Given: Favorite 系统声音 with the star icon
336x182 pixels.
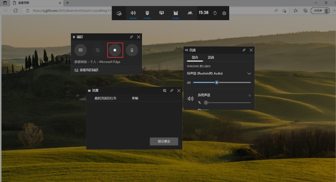Looking at the screenshot, I should (x=250, y=95).
